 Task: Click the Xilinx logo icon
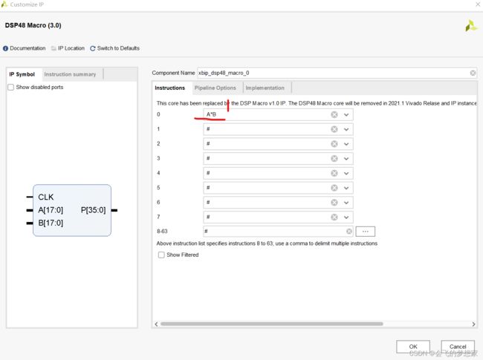coord(471,25)
